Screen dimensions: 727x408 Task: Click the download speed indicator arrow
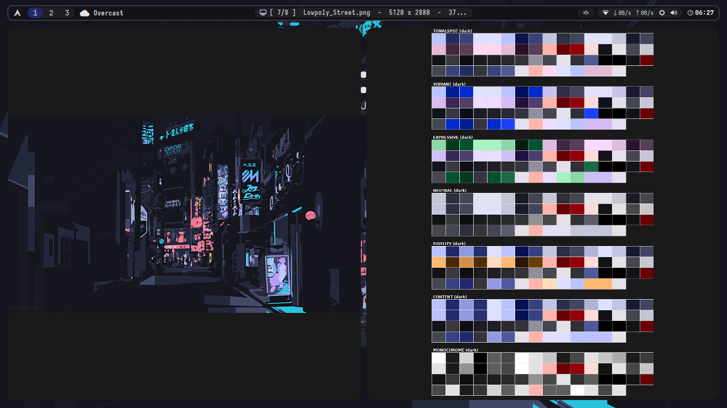click(x=615, y=12)
